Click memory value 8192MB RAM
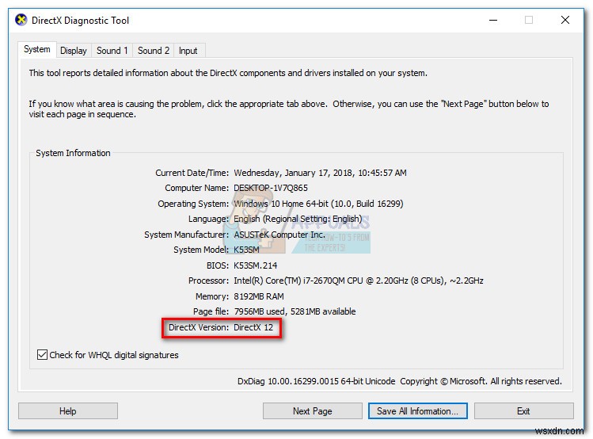The width and height of the screenshot is (593, 439). point(259,296)
